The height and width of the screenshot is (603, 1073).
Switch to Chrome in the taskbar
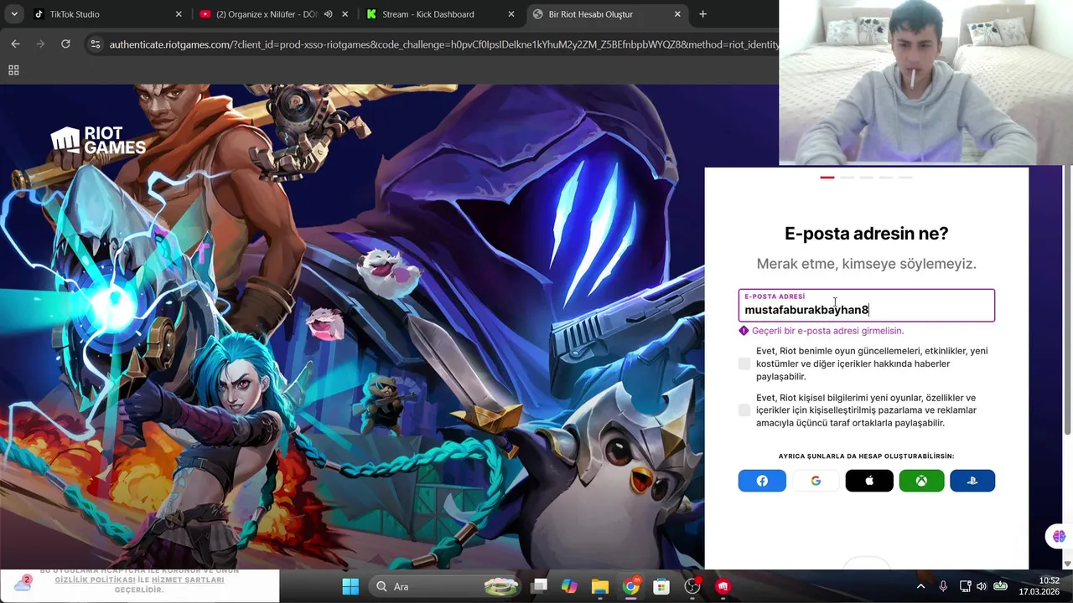630,586
